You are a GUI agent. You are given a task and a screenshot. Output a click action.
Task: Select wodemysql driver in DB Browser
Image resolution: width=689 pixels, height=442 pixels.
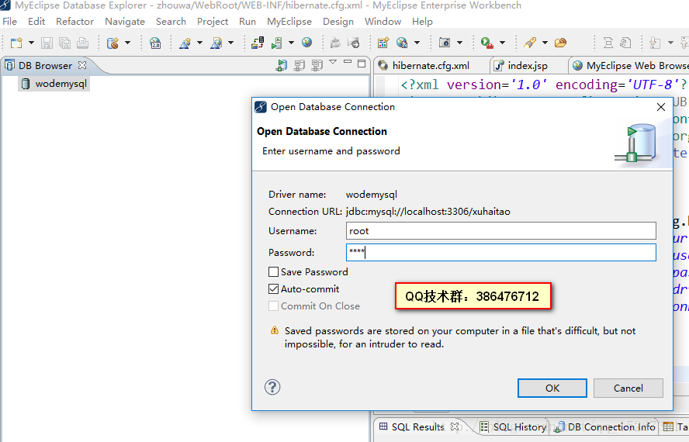click(x=54, y=84)
